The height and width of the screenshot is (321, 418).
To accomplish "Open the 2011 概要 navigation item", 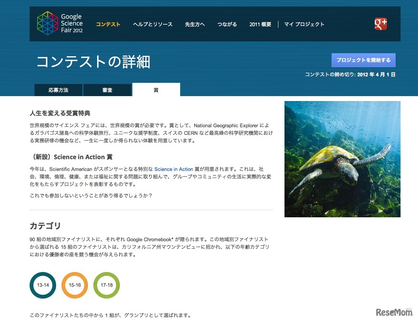I will pos(260,24).
